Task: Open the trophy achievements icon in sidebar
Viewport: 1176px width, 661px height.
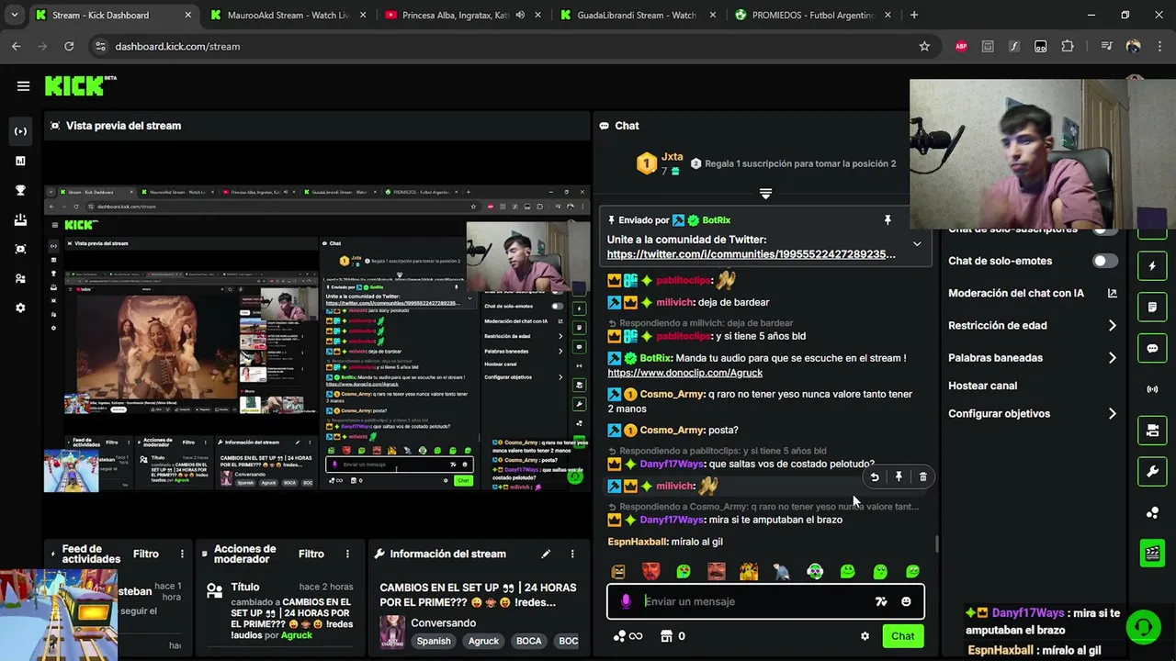Action: (x=20, y=190)
